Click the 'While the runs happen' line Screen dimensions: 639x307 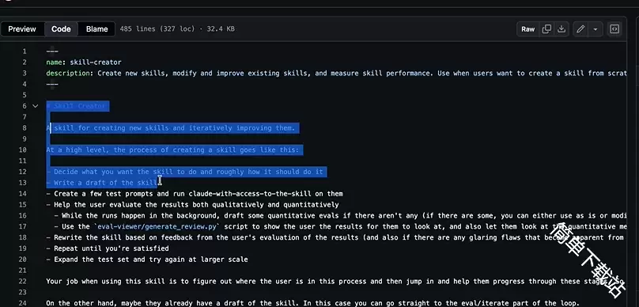coord(340,216)
